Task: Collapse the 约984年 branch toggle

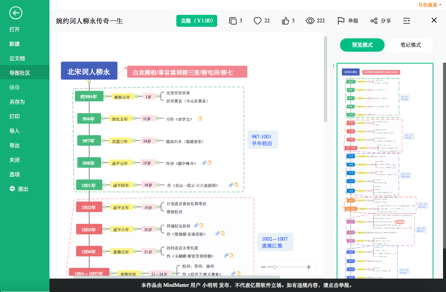Action: 106,96
